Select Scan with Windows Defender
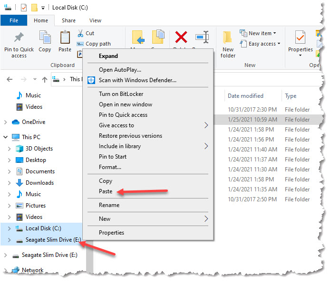 coord(137,80)
